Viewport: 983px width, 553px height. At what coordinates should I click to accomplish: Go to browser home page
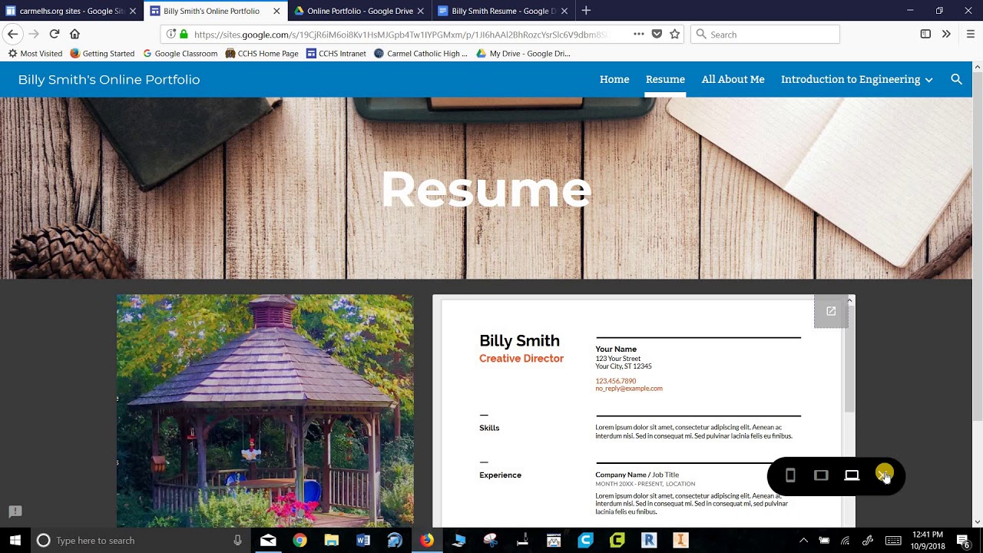74,34
